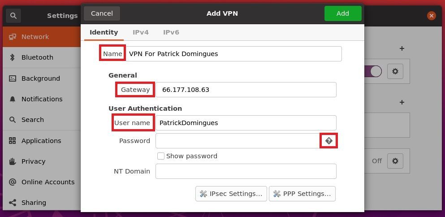Click the password storage question-mark icon
This screenshot has height=217, width=445.
328,141
